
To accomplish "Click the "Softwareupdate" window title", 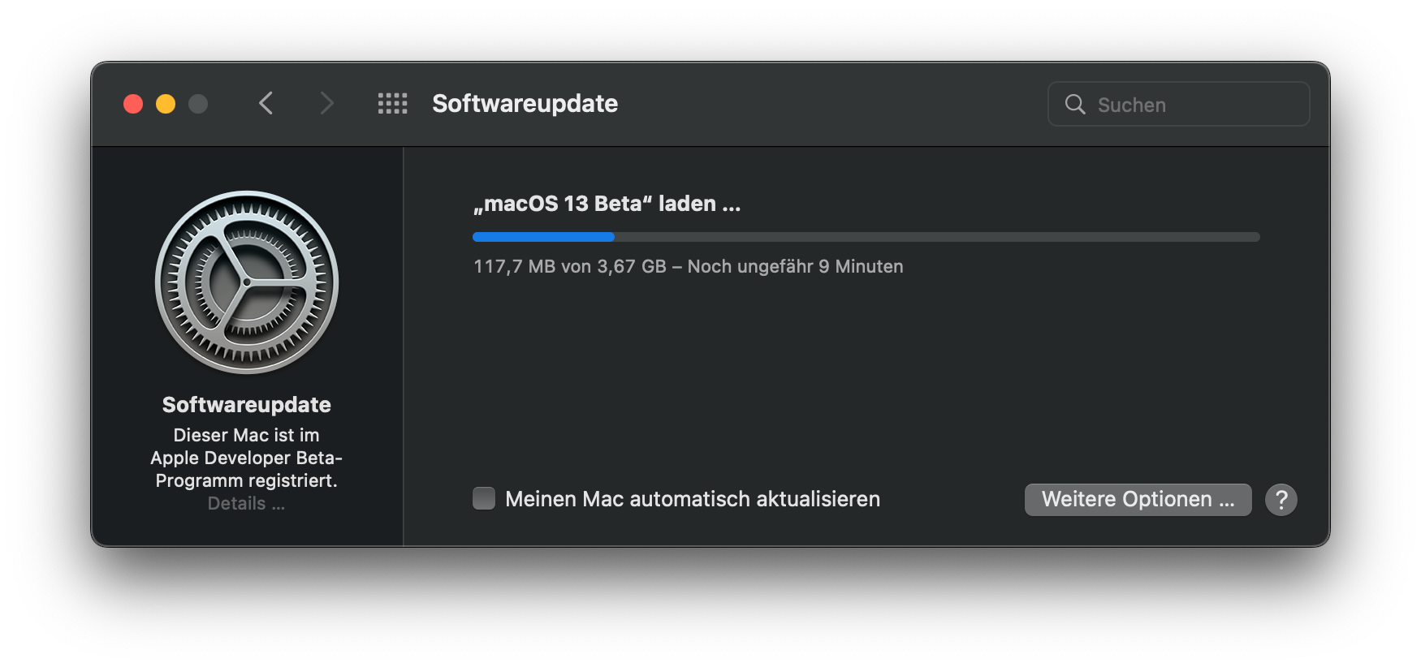I will pyautogui.click(x=525, y=104).
